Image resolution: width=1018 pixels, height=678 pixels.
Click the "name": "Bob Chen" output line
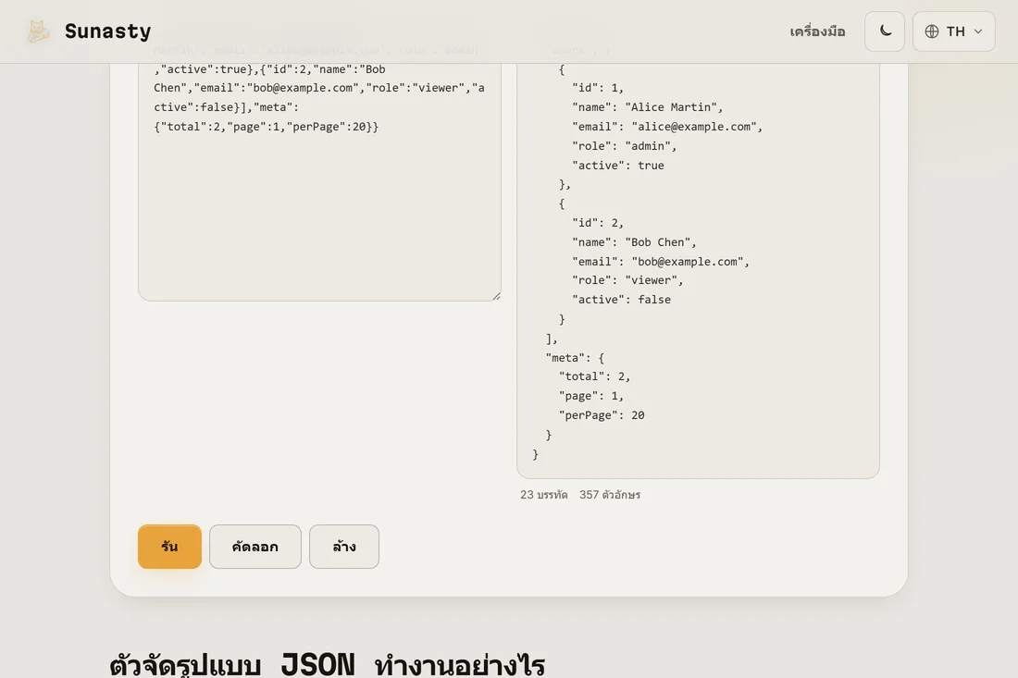click(x=634, y=242)
